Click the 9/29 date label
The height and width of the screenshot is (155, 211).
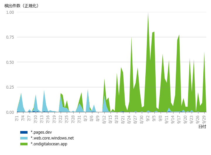(204, 119)
